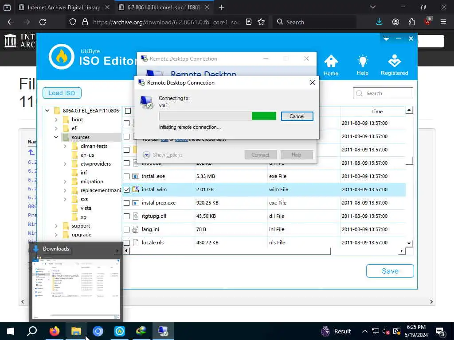This screenshot has width=454, height=340.
Task: Open the Downloads window thumbnail preview
Action: point(76,289)
